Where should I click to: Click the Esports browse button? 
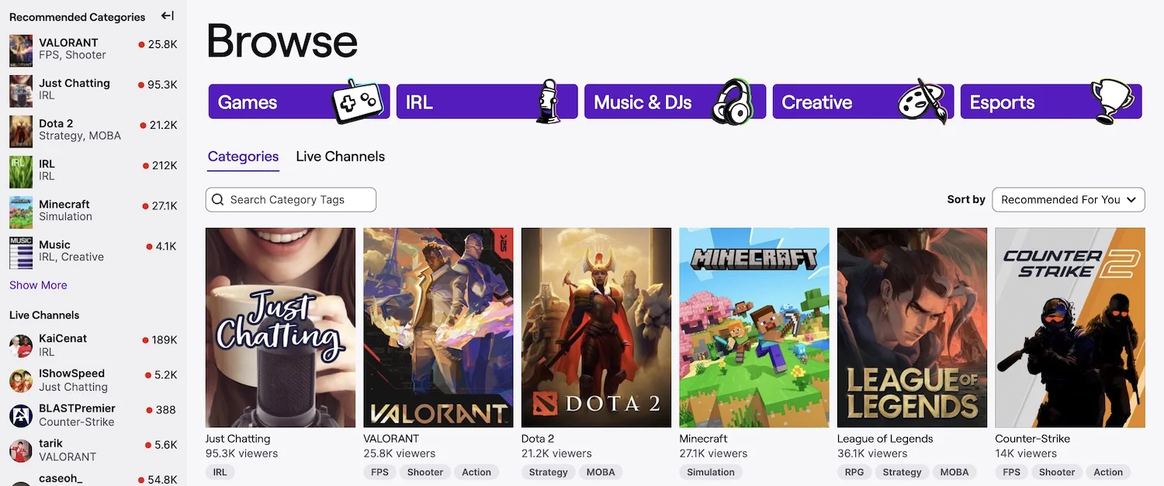[x=1051, y=102]
